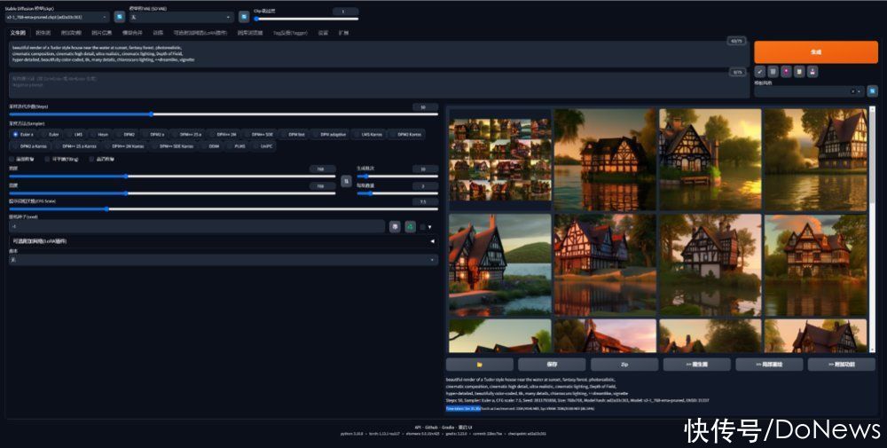Open the Tag反推 (Tagger) tab
Viewport: 887px width, 448px height.
(x=291, y=33)
